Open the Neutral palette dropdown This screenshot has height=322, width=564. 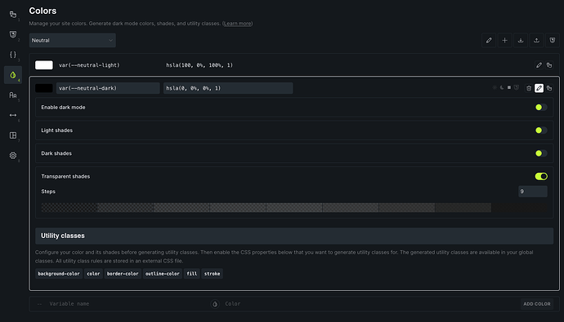click(x=72, y=41)
